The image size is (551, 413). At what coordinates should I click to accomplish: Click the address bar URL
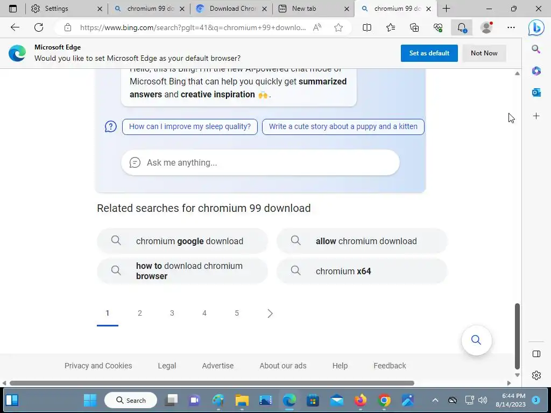[x=193, y=27]
